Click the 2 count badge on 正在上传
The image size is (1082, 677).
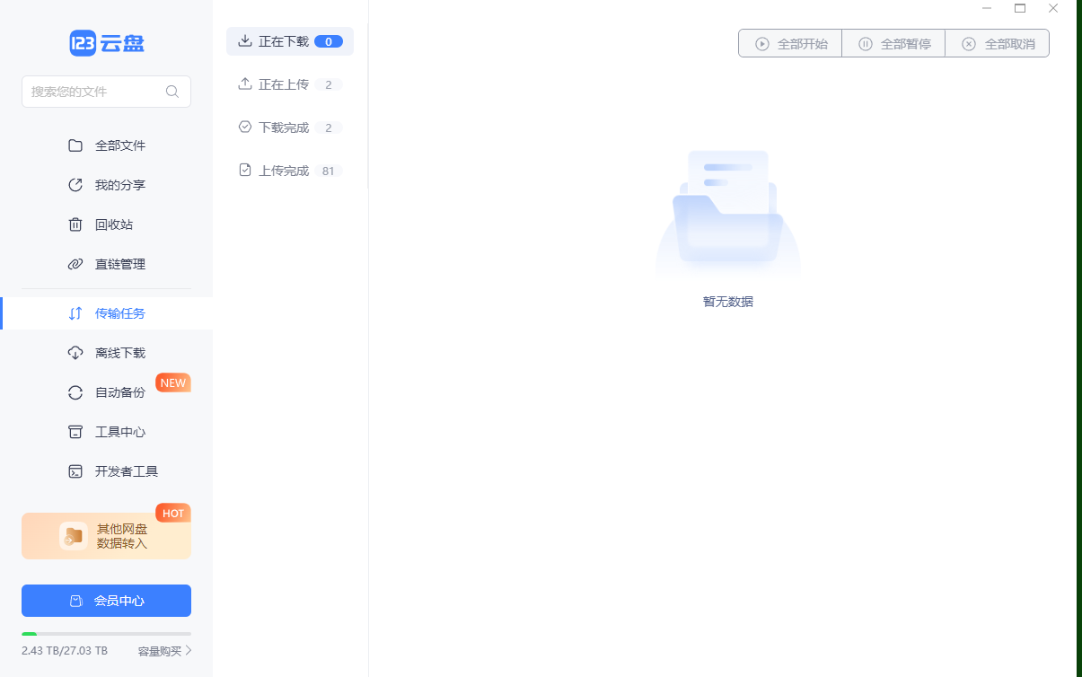[329, 84]
